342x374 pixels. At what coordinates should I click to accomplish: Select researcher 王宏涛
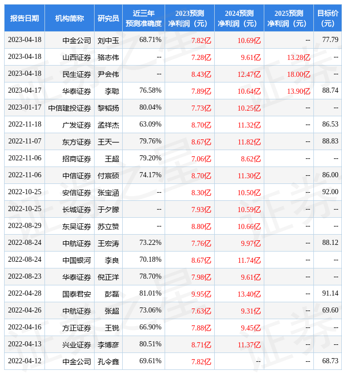[x=108, y=243]
